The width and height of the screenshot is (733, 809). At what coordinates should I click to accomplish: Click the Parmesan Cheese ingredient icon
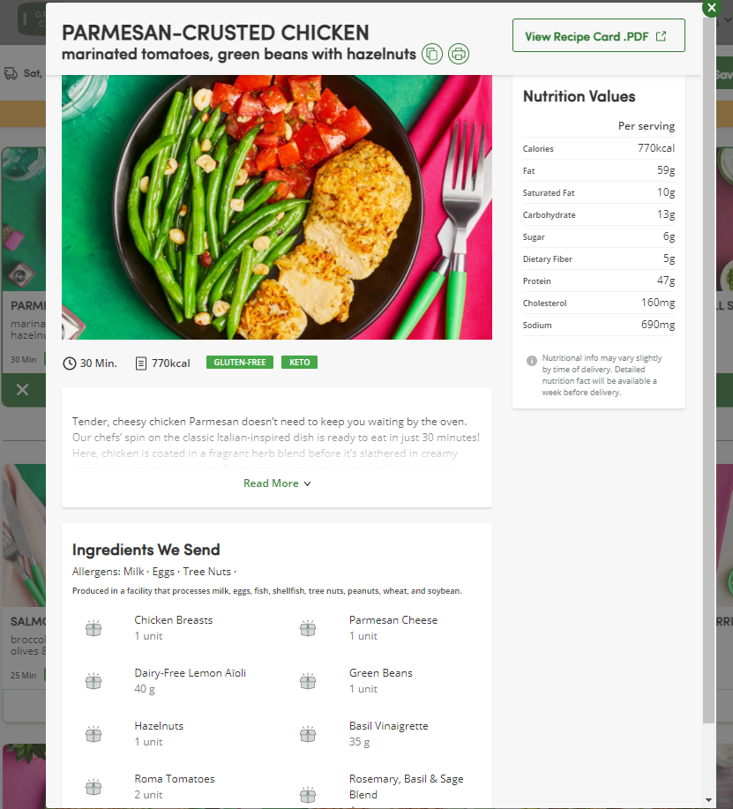[308, 628]
